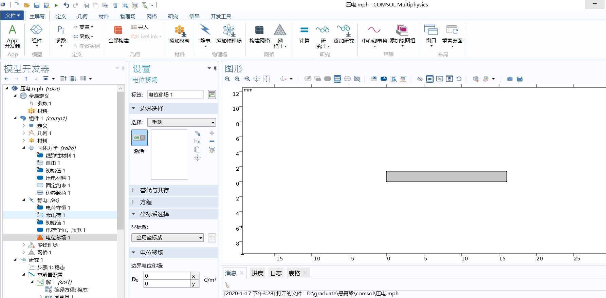Collapse the 固体力学 tree node
606x298 pixels.
[x=24, y=148]
